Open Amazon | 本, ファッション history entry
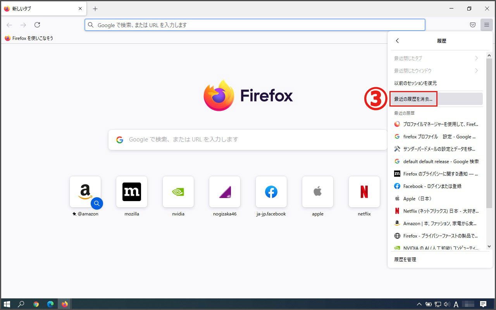This screenshot has width=496, height=310. coord(436,224)
